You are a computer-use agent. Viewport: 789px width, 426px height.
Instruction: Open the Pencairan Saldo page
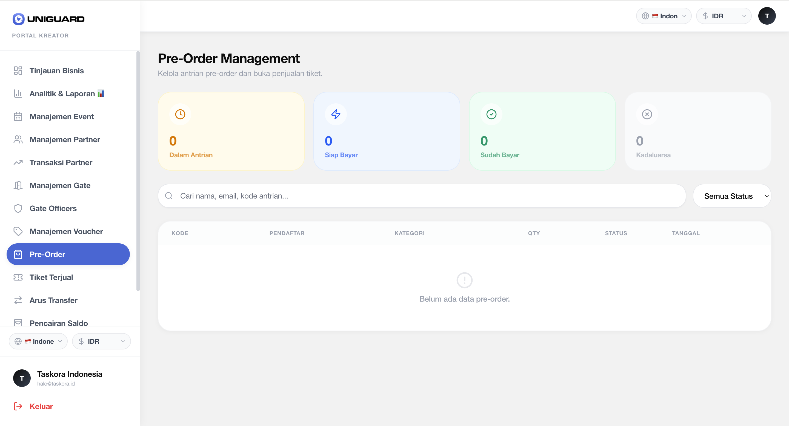pyautogui.click(x=59, y=323)
